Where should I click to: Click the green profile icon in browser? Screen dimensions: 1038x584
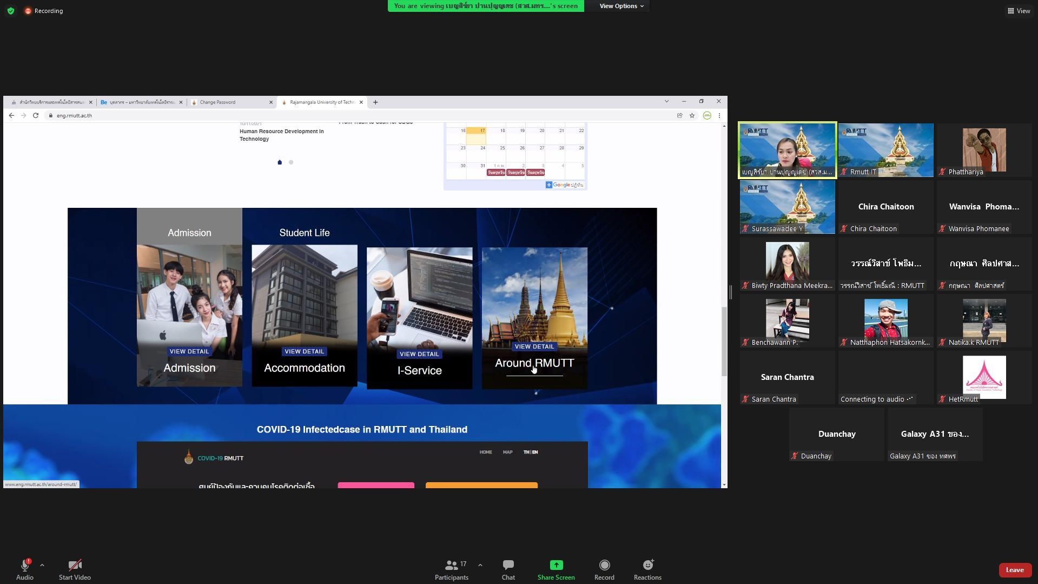point(707,115)
